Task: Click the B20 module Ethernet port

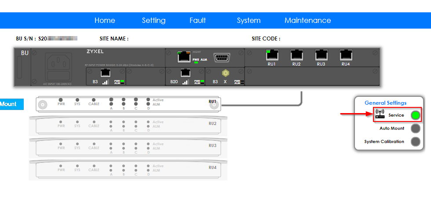Action: (x=186, y=73)
